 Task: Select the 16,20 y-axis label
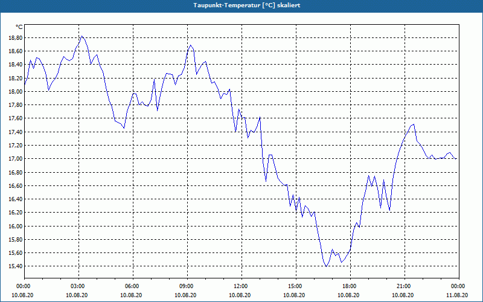[x=15, y=213]
